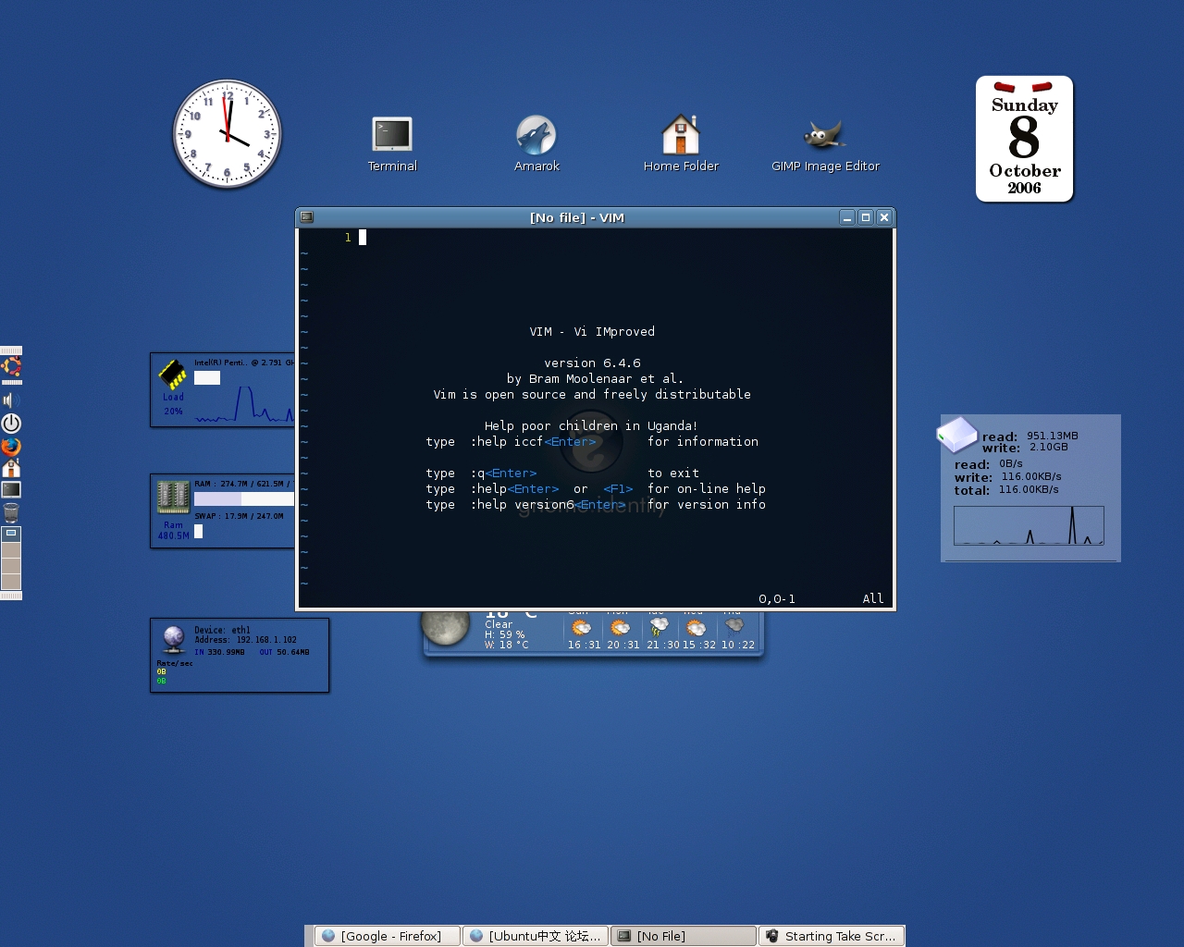
Task: Switch to the first workspace in pager
Action: point(11,534)
